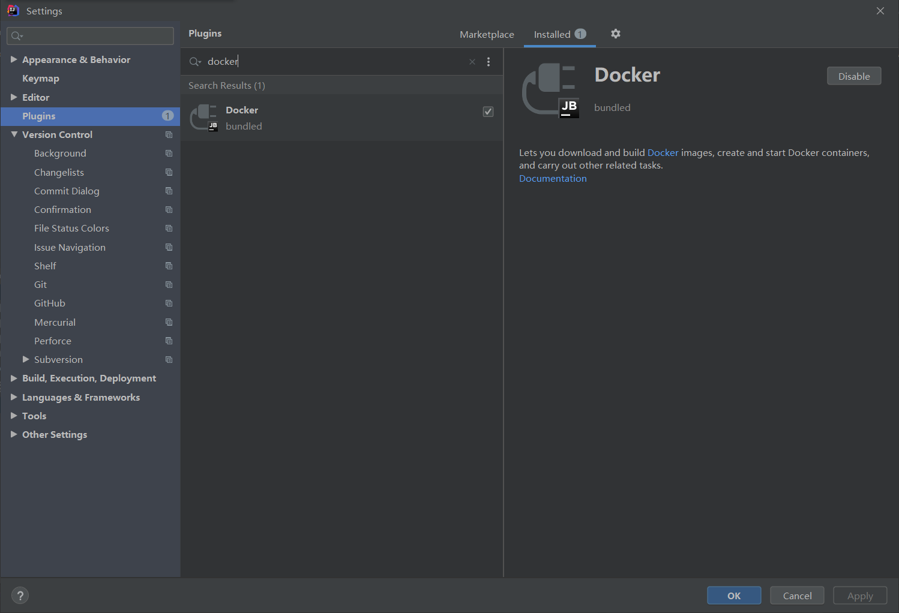Open Commit Dialog settings
899x613 pixels.
(67, 191)
